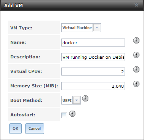Image resolution: width=144 pixels, height=140 pixels.
Task: Select the UEFI combo box text
Action: (67, 100)
